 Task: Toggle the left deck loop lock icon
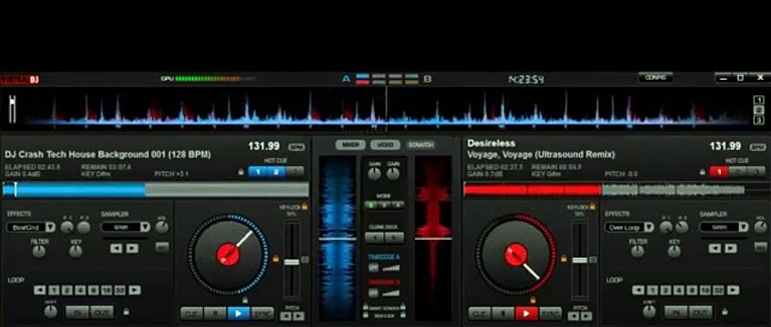pyautogui.click(x=127, y=312)
